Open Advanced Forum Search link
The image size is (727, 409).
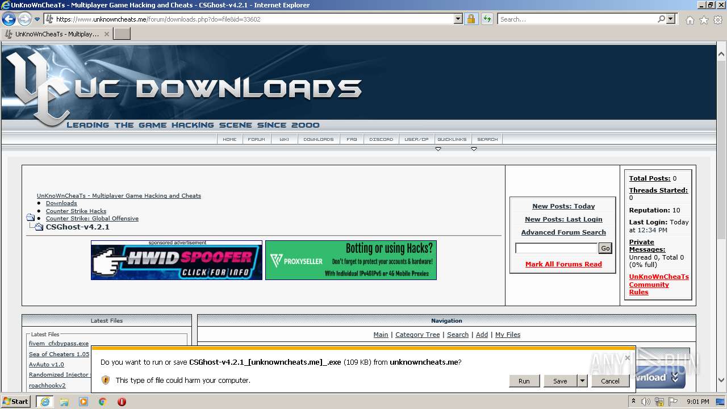563,232
